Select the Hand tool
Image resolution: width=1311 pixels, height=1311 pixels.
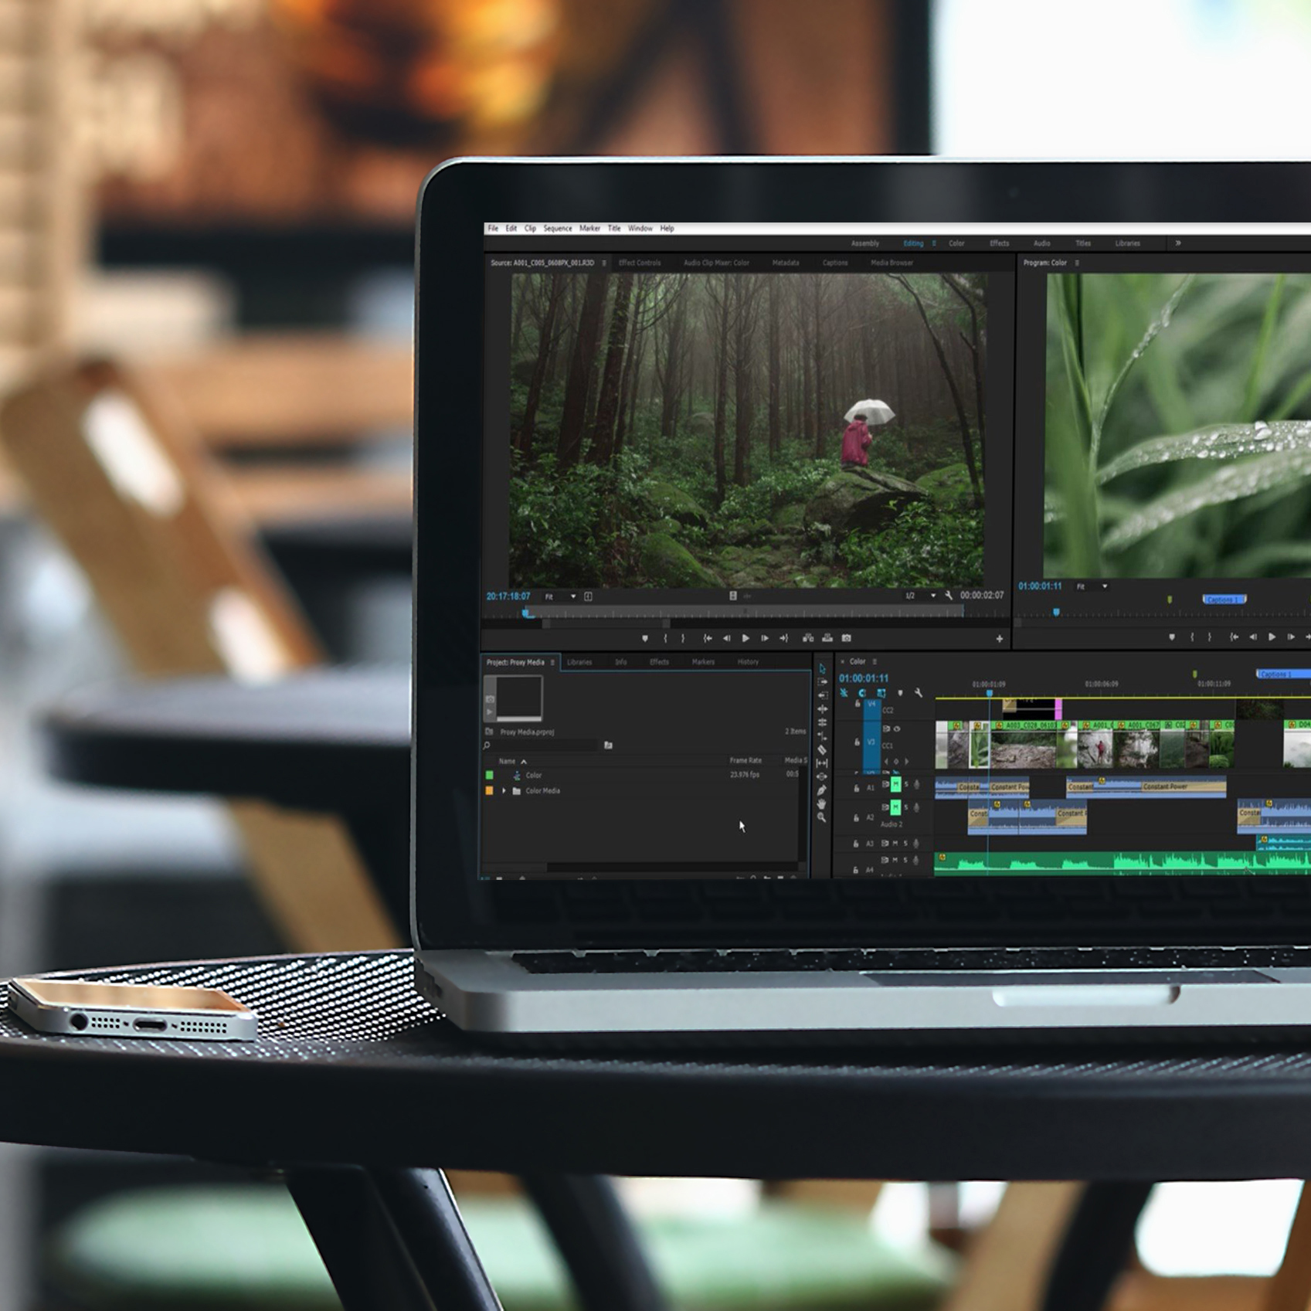click(x=822, y=803)
